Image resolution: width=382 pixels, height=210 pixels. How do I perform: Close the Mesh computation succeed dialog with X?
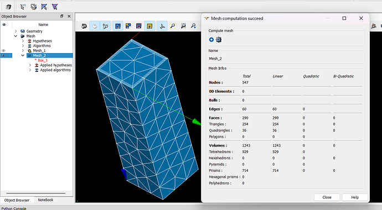(x=361, y=18)
